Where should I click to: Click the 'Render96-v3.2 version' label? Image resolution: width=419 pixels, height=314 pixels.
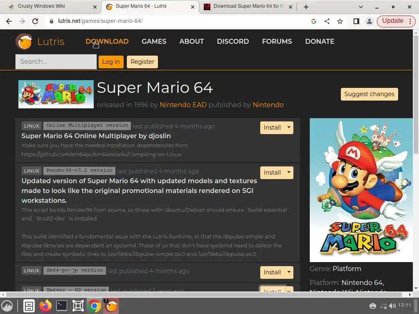tap(79, 170)
